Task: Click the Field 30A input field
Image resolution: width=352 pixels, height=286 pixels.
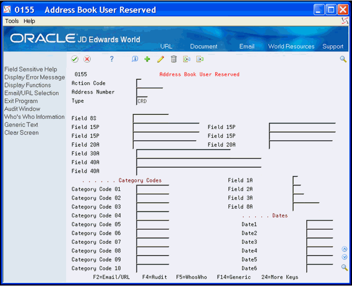Action: coord(184,153)
